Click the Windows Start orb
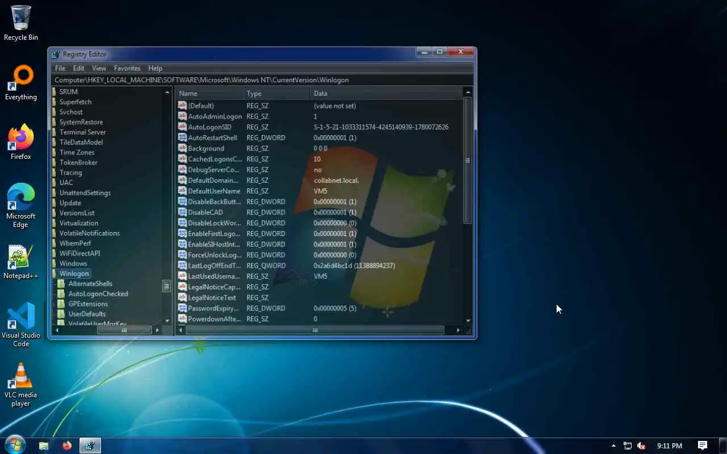This screenshot has width=727, height=454. pyautogui.click(x=14, y=445)
